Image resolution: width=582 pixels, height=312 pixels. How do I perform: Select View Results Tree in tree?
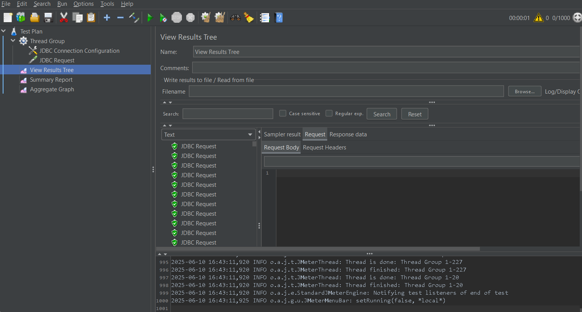point(52,70)
